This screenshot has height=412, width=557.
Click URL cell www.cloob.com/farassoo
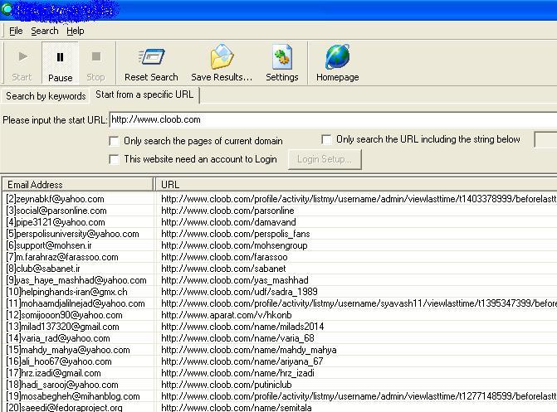pos(224,257)
